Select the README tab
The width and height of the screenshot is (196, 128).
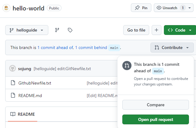tap(23, 114)
